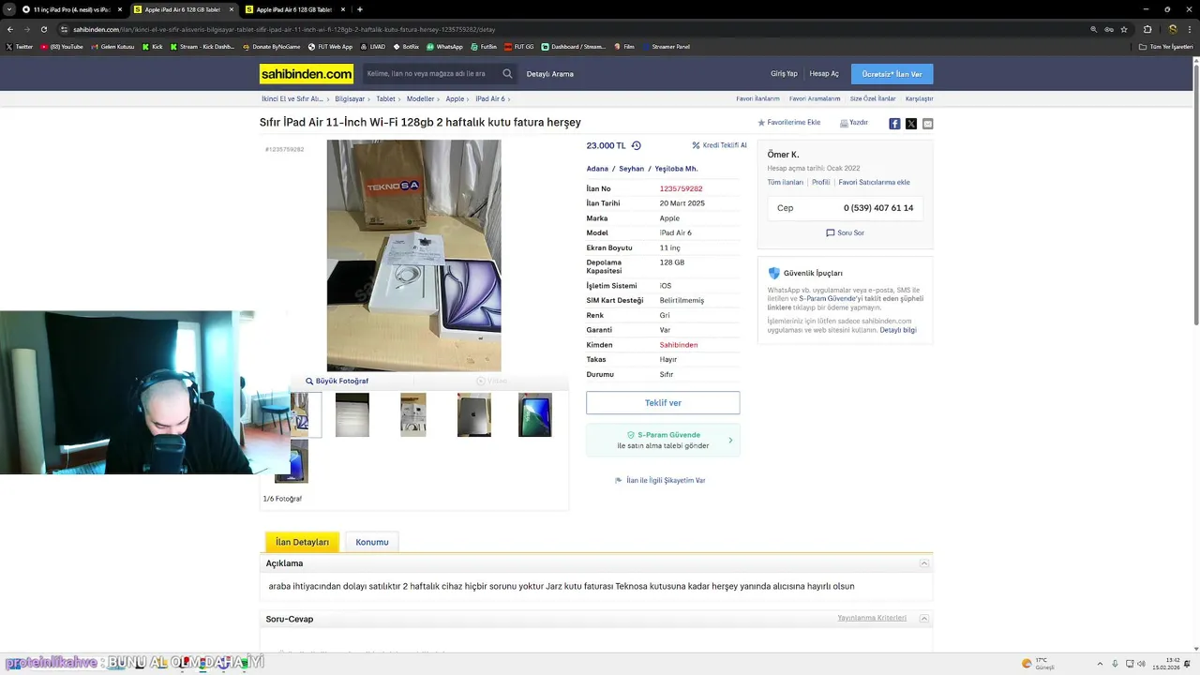Click the main product photo
Image resolution: width=1200 pixels, height=675 pixels.
[413, 255]
